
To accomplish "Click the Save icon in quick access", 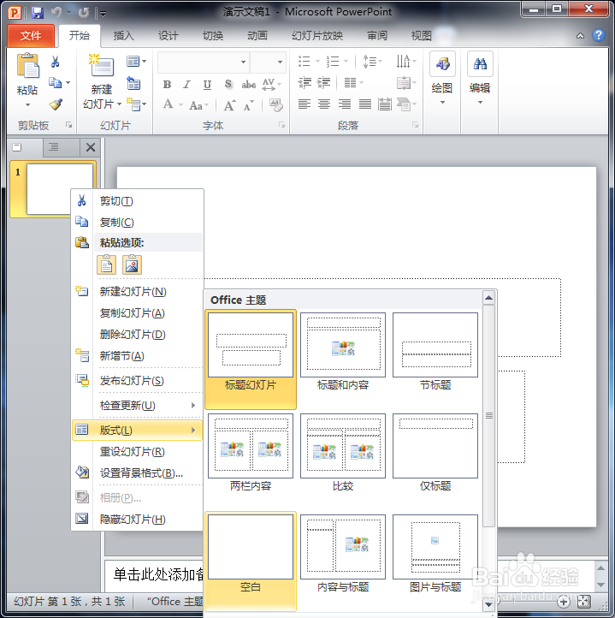I will click(x=38, y=13).
